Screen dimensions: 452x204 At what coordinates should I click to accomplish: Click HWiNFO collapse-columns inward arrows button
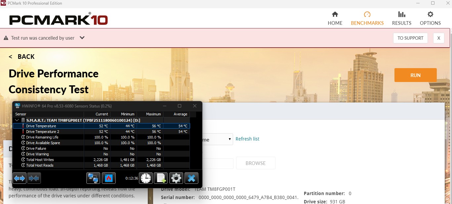[x=34, y=178]
